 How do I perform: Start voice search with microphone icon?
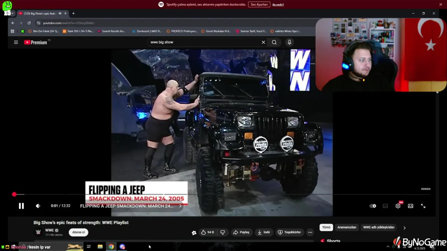(289, 42)
